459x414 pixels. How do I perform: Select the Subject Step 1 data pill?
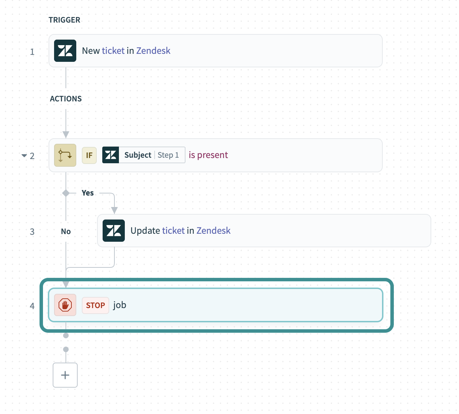pos(151,155)
